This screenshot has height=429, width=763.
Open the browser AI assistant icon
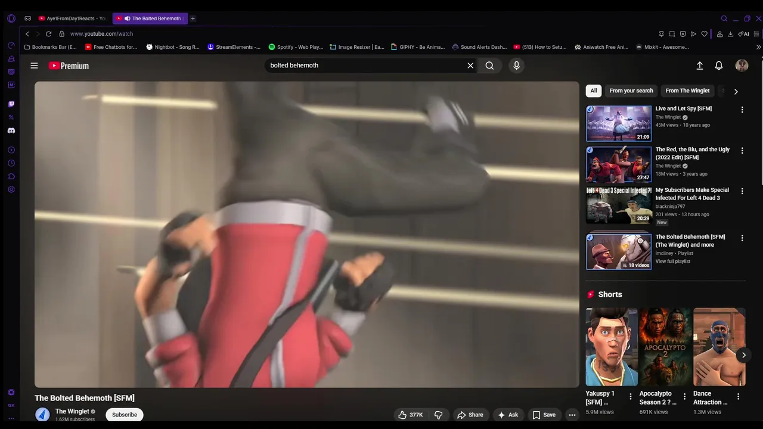(x=743, y=34)
